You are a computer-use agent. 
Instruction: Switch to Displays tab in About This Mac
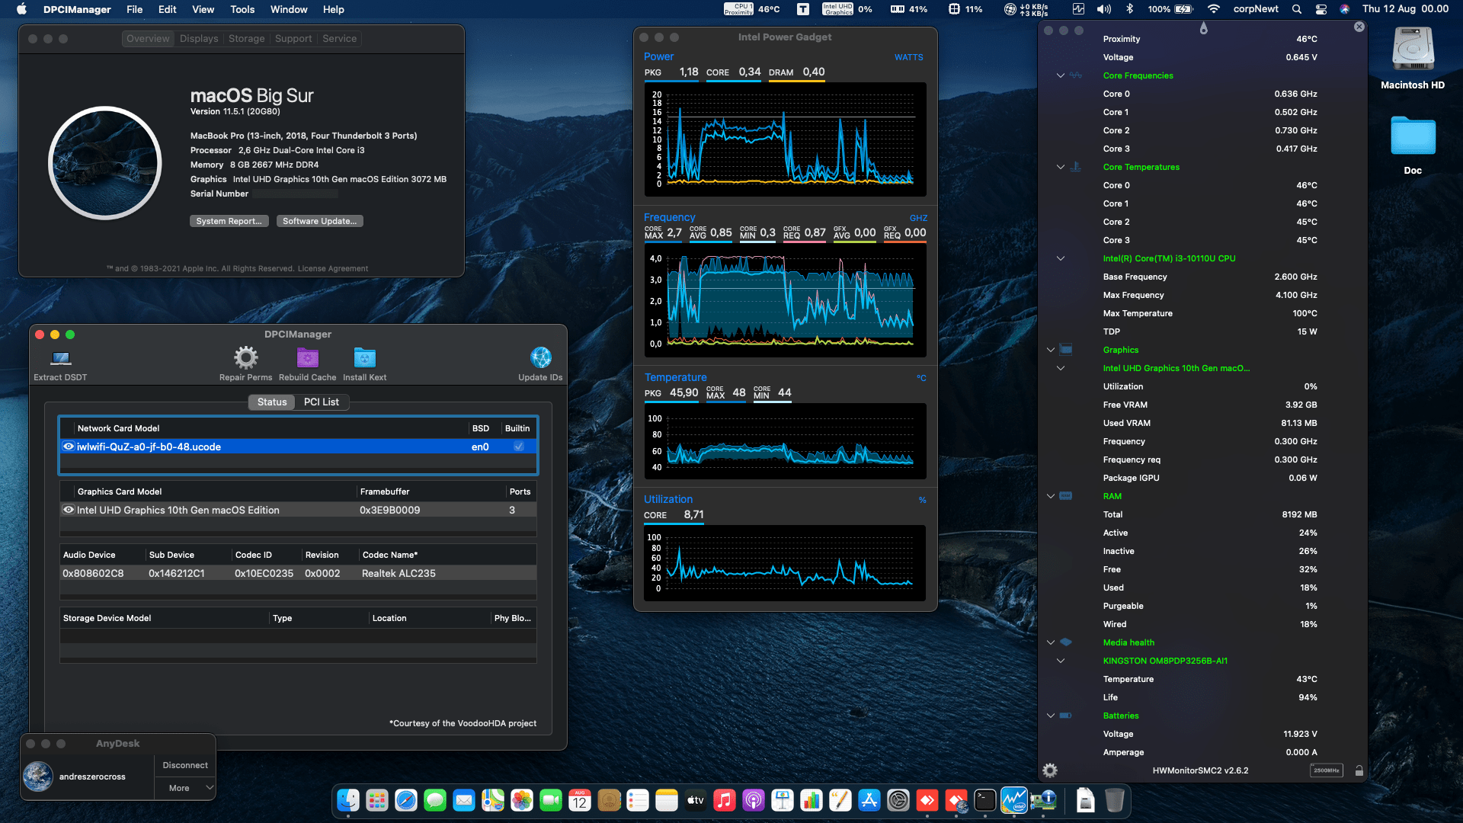point(199,38)
